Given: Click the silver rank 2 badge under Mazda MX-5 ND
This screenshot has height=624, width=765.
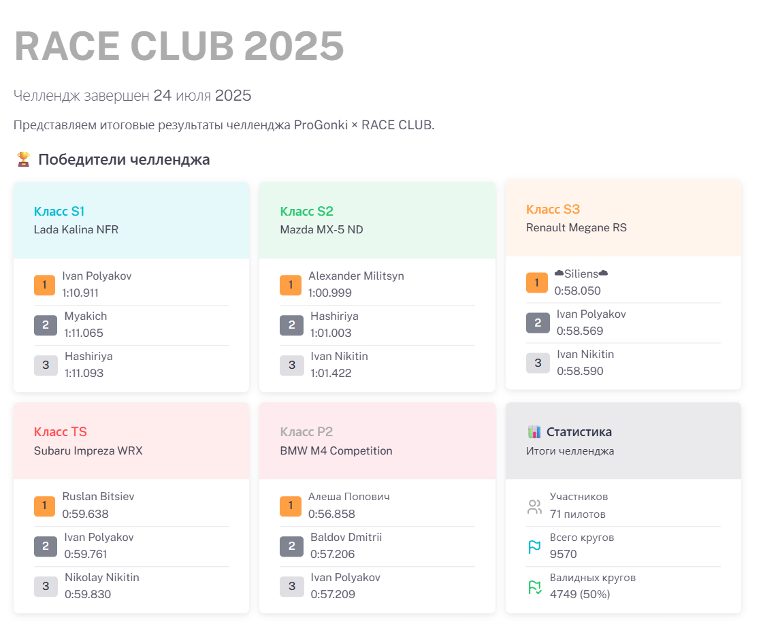Looking at the screenshot, I should [x=291, y=325].
